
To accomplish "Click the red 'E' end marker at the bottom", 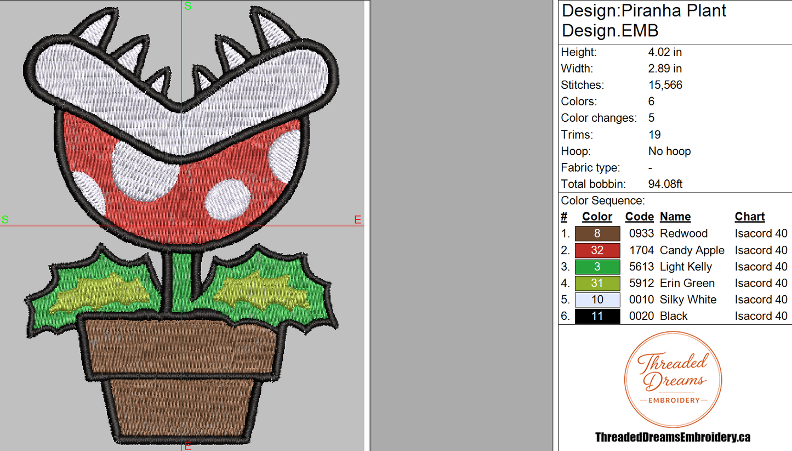I will pyautogui.click(x=188, y=446).
